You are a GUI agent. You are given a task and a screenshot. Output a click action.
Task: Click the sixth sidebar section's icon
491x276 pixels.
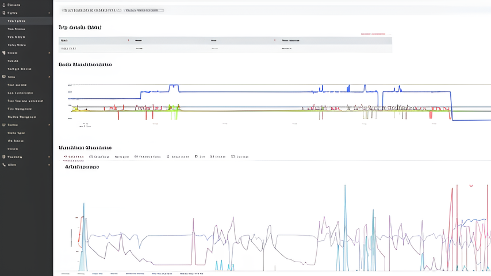pos(4,156)
